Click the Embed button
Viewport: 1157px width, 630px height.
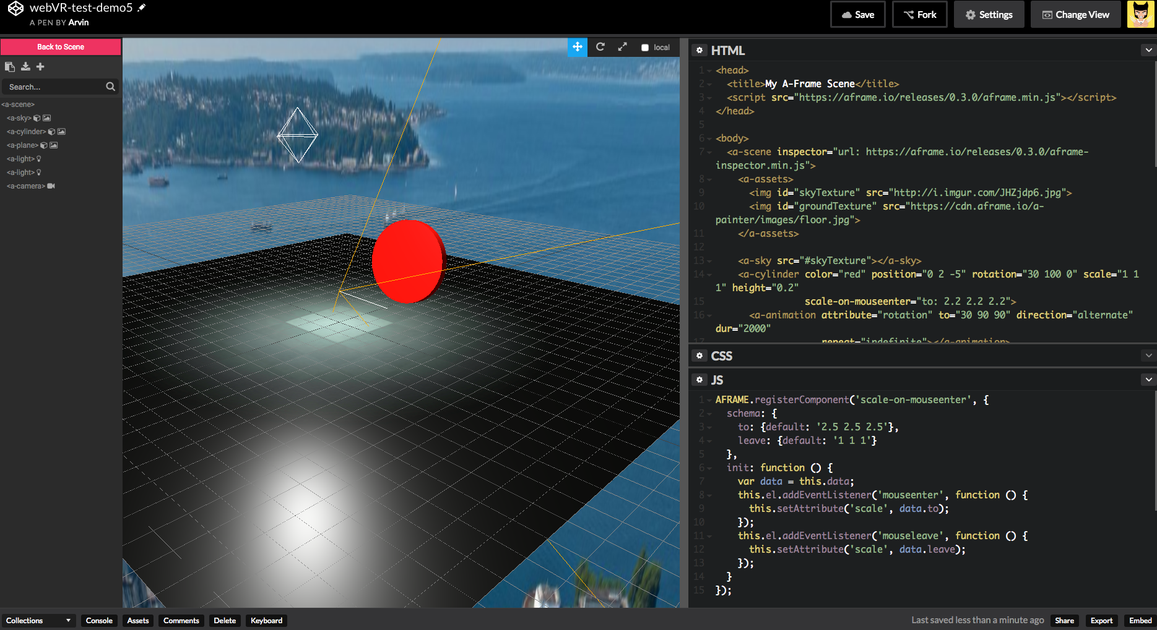(x=1140, y=621)
